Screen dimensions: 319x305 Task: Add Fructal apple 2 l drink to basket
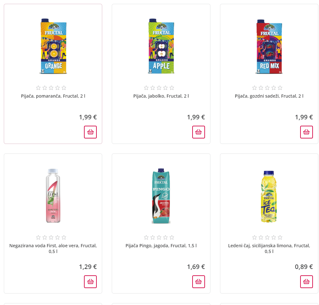[x=198, y=132]
